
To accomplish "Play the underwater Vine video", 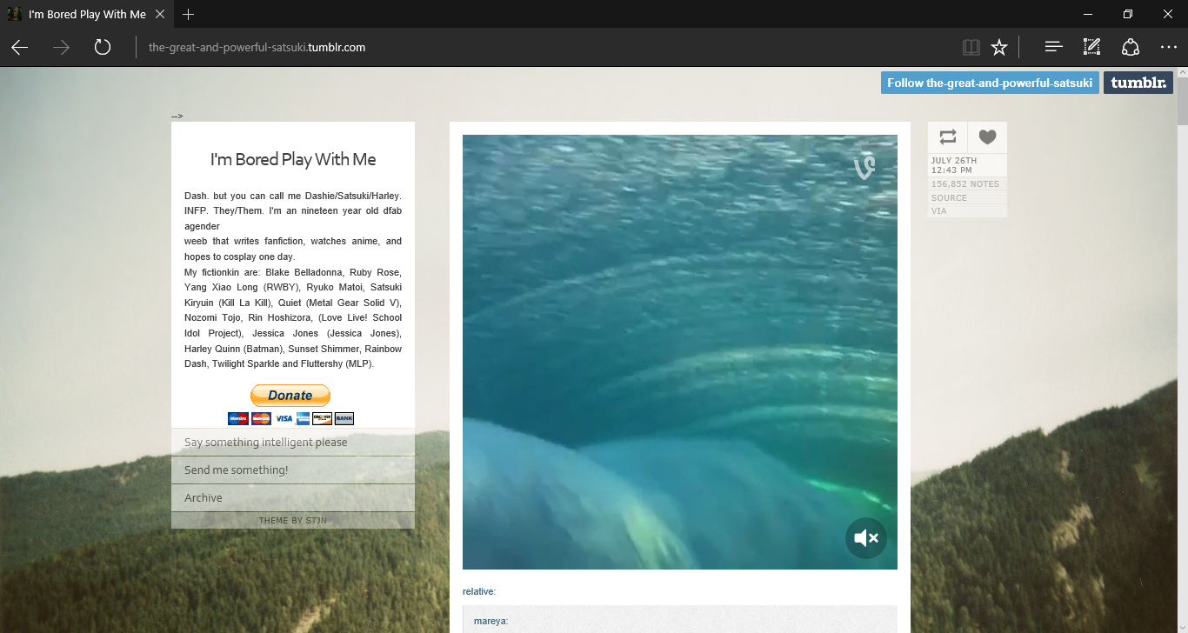I will pyautogui.click(x=680, y=352).
